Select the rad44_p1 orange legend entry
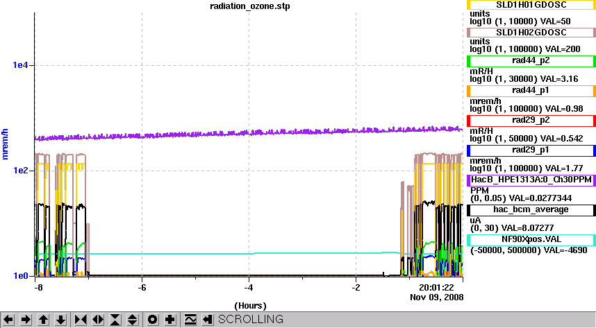 (531, 91)
